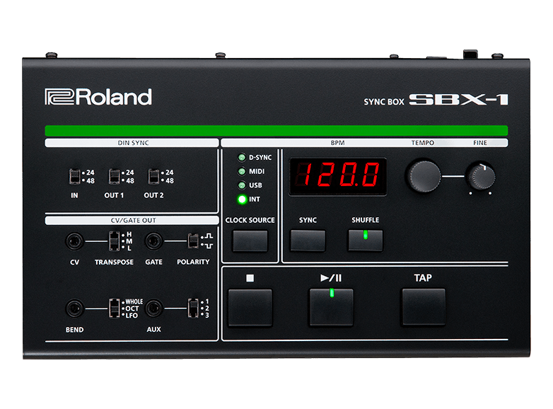Click the GATE output jack
Image resolution: width=553 pixels, height=409 pixels.
(153, 241)
